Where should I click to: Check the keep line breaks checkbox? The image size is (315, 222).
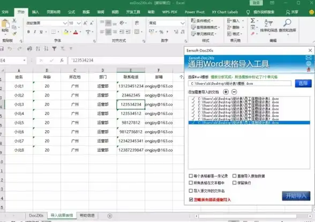tap(234, 183)
